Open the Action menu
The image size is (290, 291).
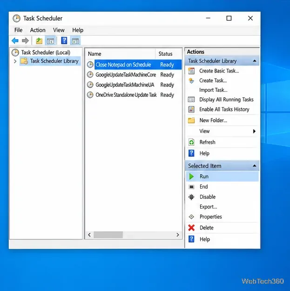[38, 30]
